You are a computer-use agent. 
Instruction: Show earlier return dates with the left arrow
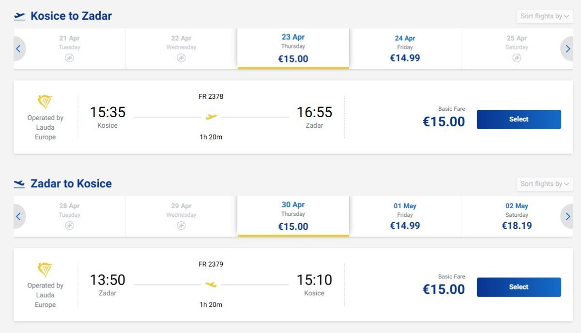tap(18, 216)
